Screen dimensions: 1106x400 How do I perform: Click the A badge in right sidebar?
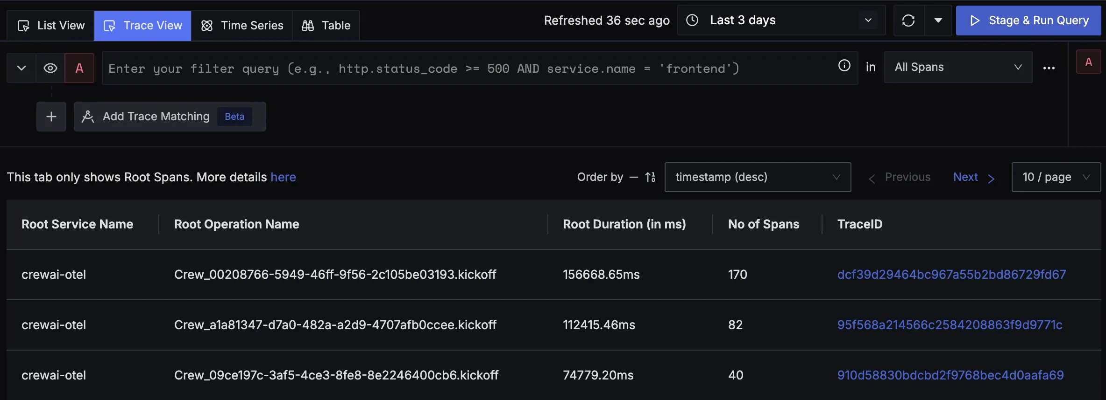(1088, 62)
